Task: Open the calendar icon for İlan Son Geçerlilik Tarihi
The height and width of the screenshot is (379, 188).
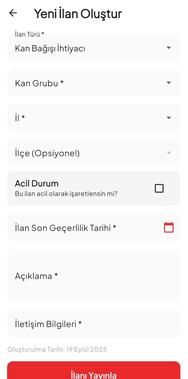Action: tap(169, 228)
